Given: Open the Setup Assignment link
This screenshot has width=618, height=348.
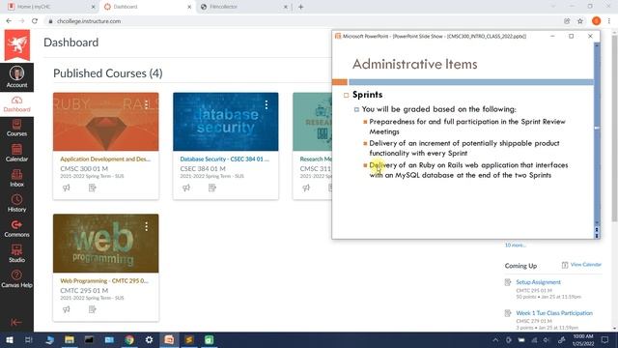Looking at the screenshot, I should click(x=538, y=282).
